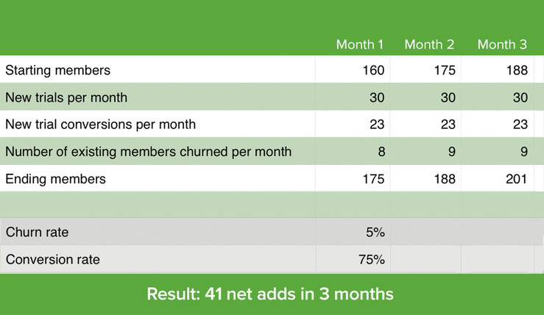544x315 pixels.
Task: Click the churned members cell for Month 3
Action: click(523, 152)
